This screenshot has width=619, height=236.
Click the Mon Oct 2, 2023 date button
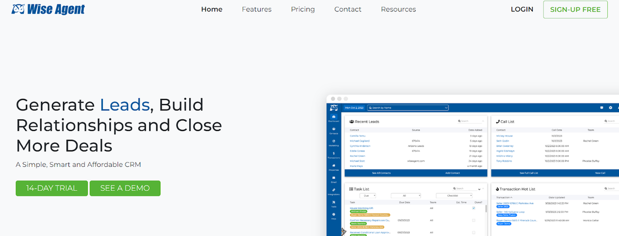(354, 107)
